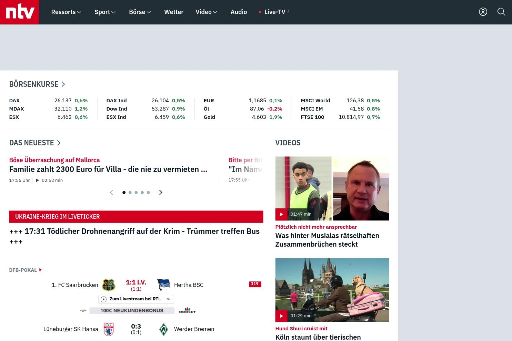Select the fifth carousel pagination dot
This screenshot has height=341, width=512.
coord(148,193)
